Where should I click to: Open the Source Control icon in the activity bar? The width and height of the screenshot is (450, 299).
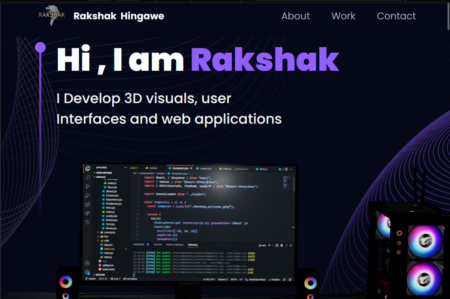[x=88, y=186]
